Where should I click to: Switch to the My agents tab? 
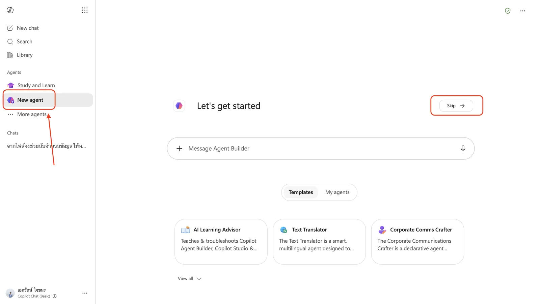coord(337,192)
